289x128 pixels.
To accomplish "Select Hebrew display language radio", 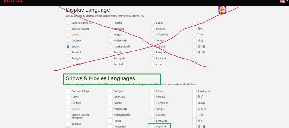I will [x=152, y=64].
